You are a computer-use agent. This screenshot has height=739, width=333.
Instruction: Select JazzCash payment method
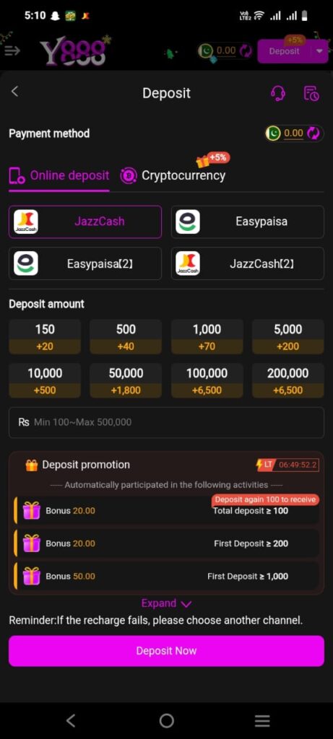point(85,222)
